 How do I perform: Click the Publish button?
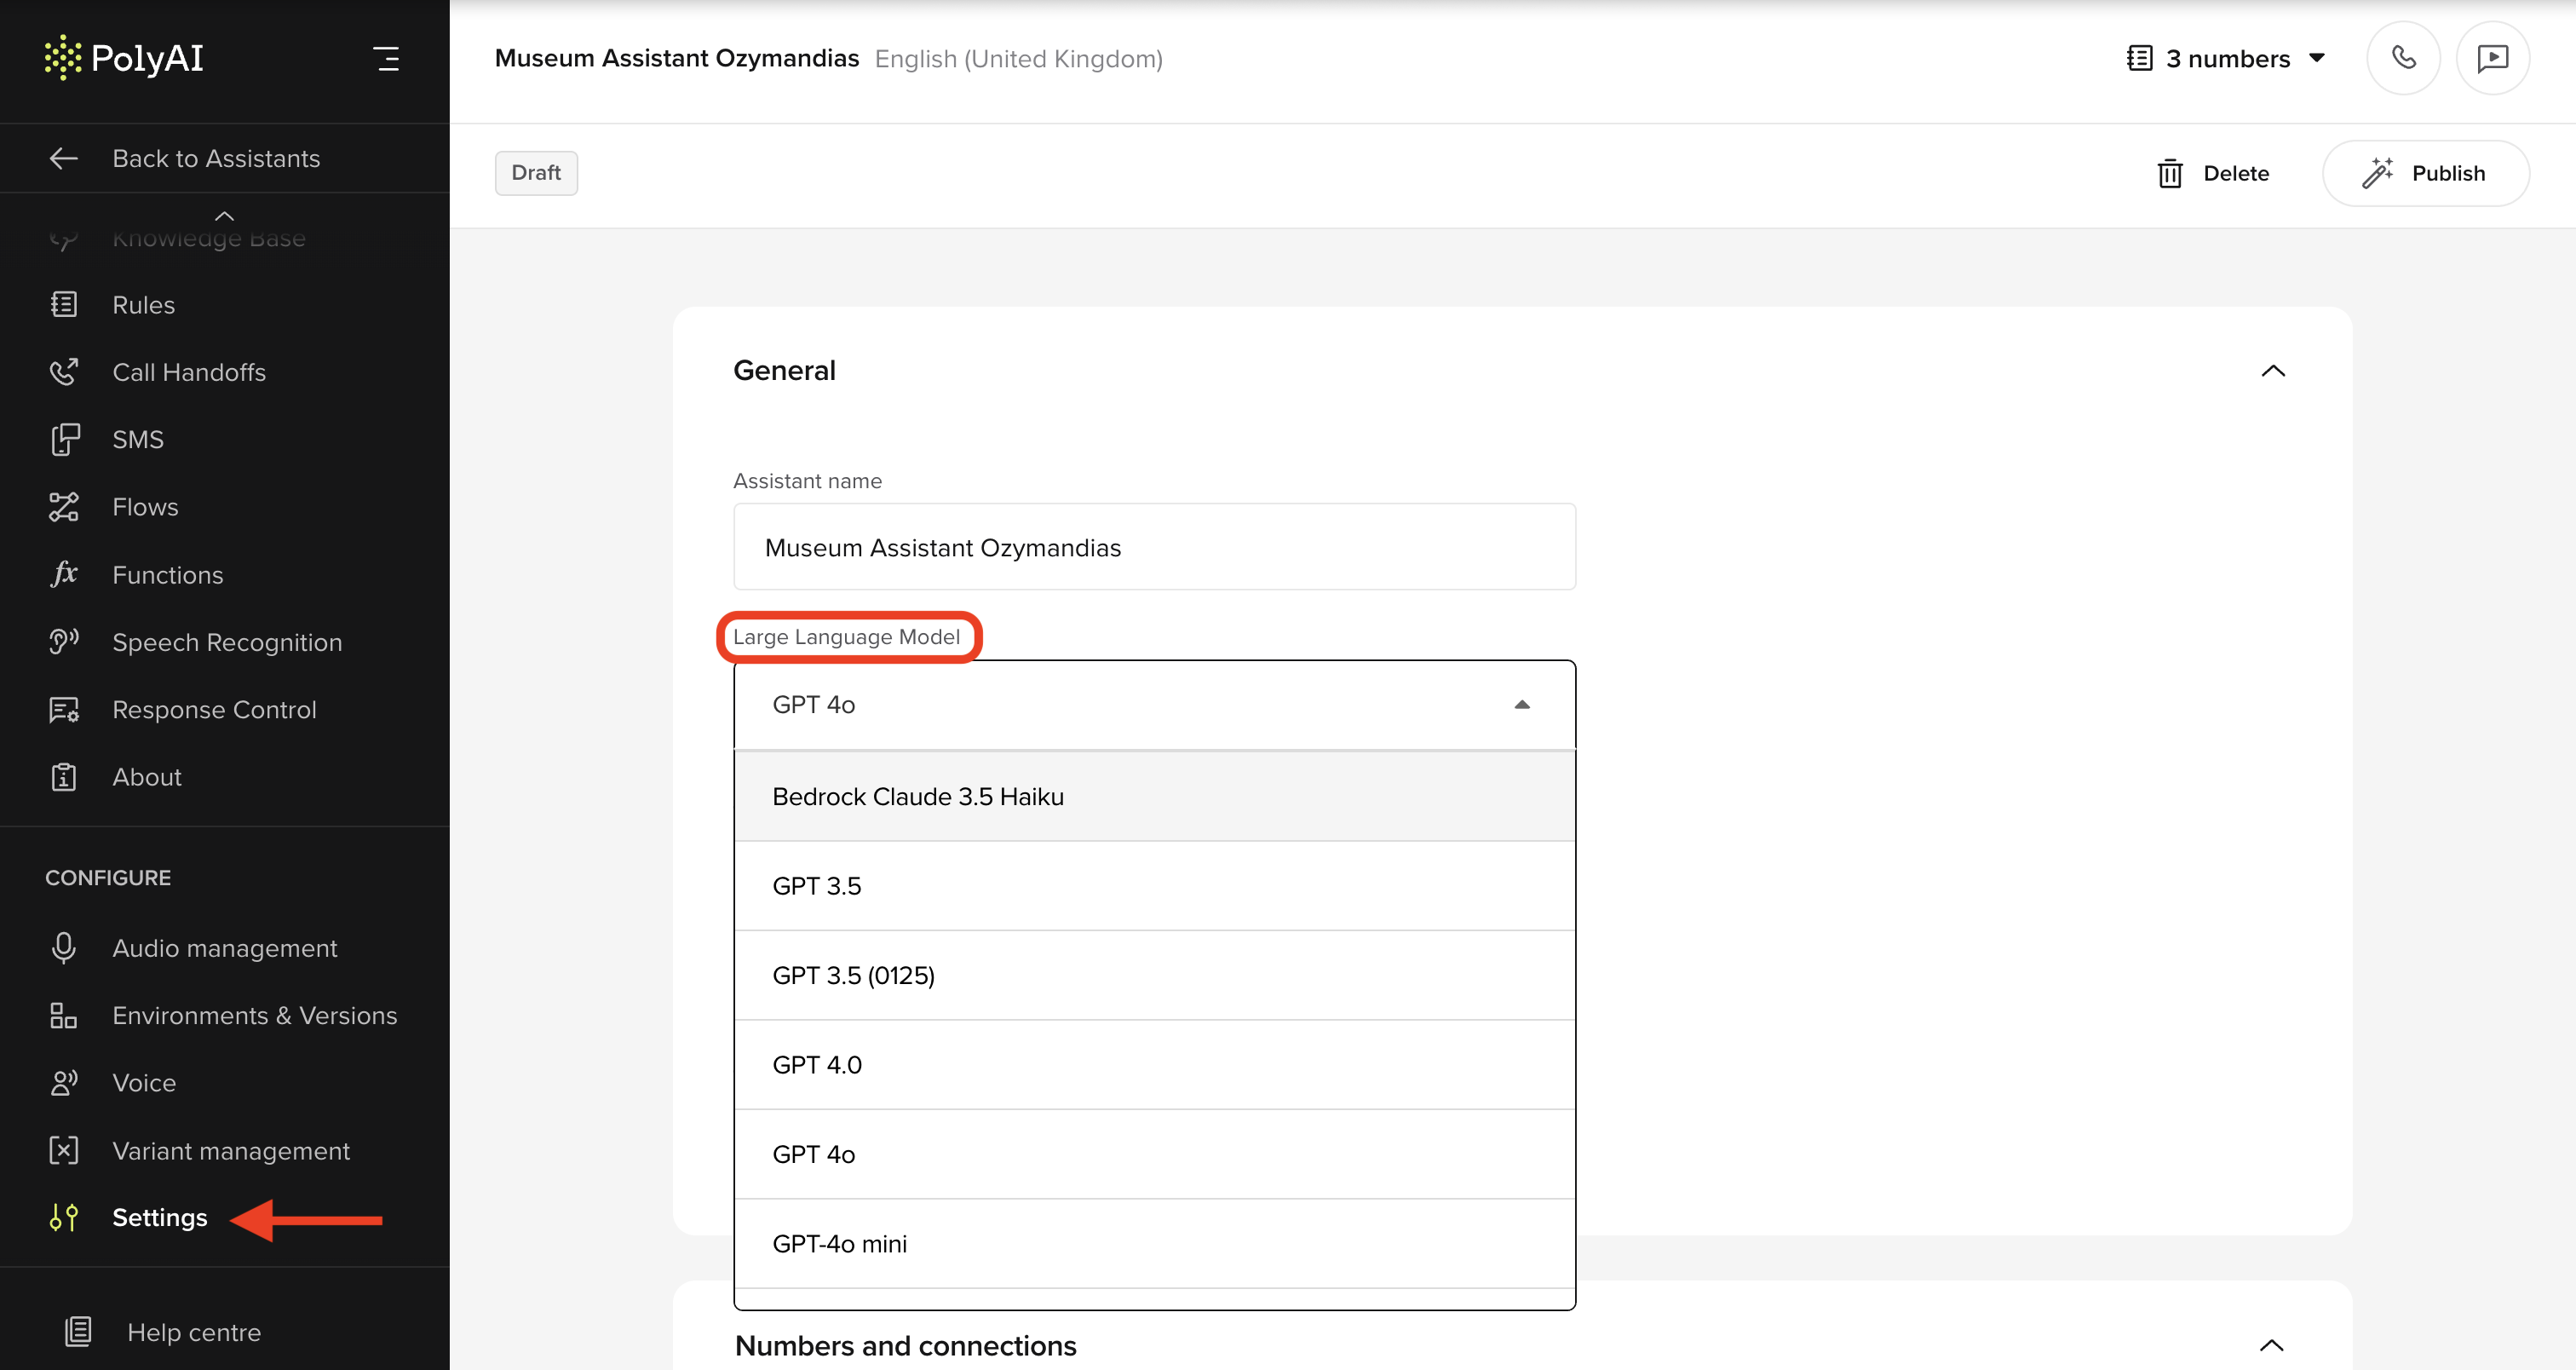(2425, 174)
